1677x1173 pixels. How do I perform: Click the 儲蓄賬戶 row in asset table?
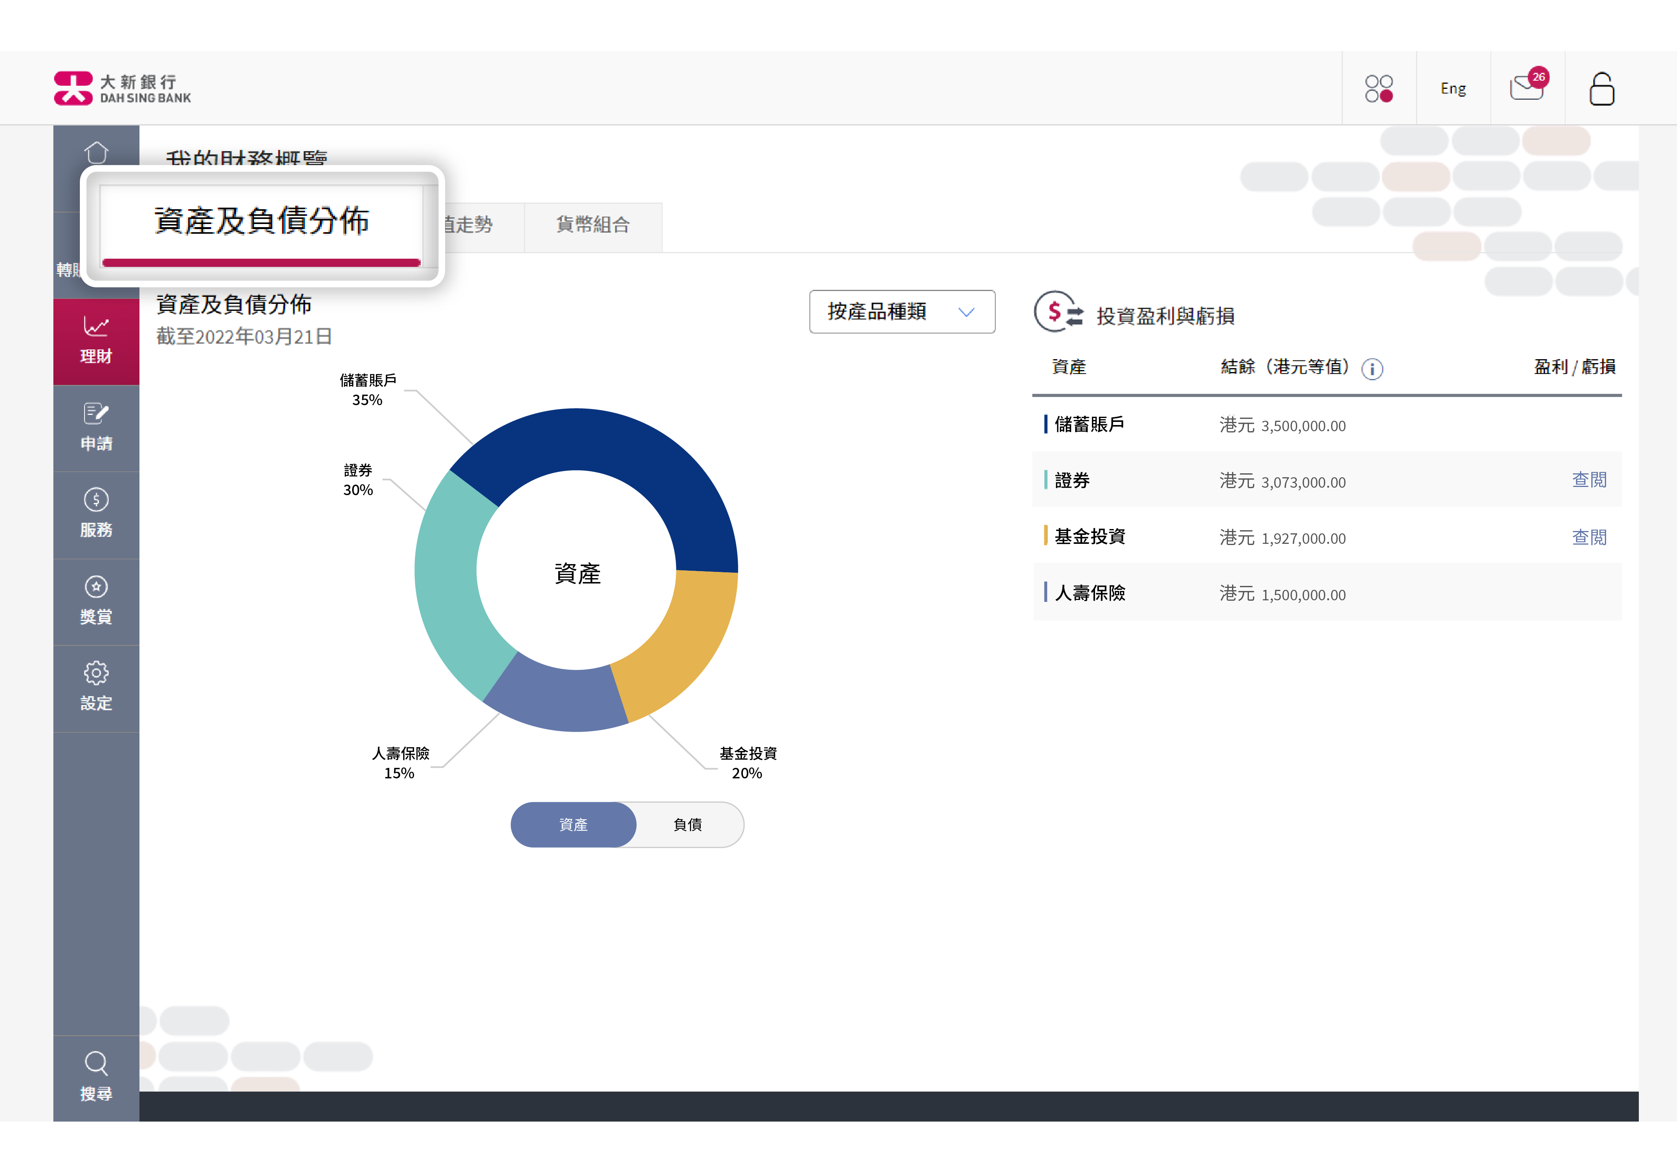pyautogui.click(x=1326, y=424)
